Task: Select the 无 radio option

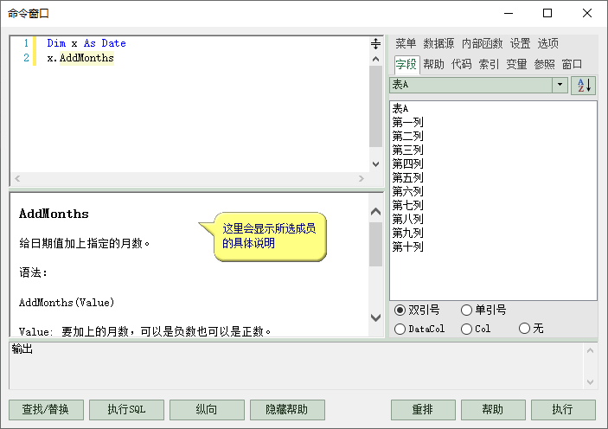Action: tap(524, 329)
